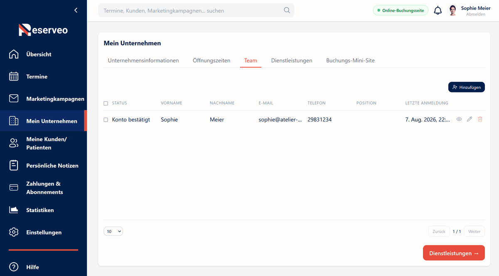Open Einstellungen via the gear icon

(x=14, y=232)
